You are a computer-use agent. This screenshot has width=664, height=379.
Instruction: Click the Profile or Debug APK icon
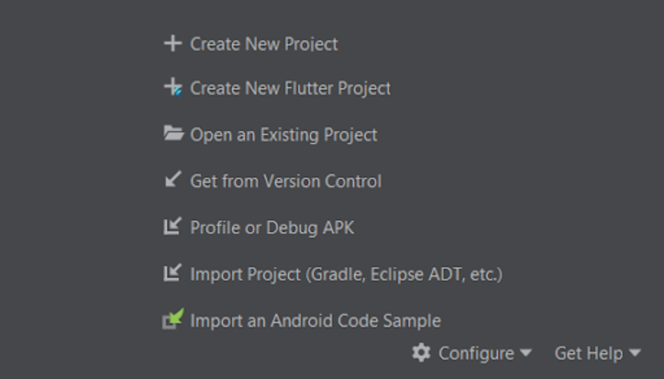click(x=172, y=227)
